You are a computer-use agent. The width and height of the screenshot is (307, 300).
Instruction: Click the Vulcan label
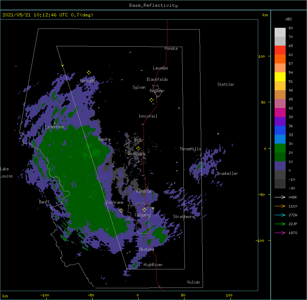click(193, 282)
